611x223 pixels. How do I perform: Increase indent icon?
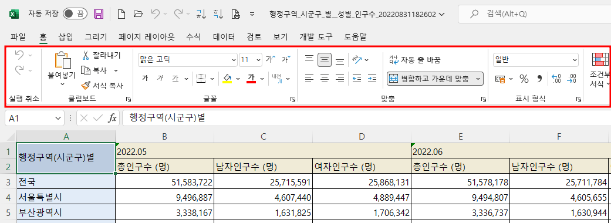372,79
